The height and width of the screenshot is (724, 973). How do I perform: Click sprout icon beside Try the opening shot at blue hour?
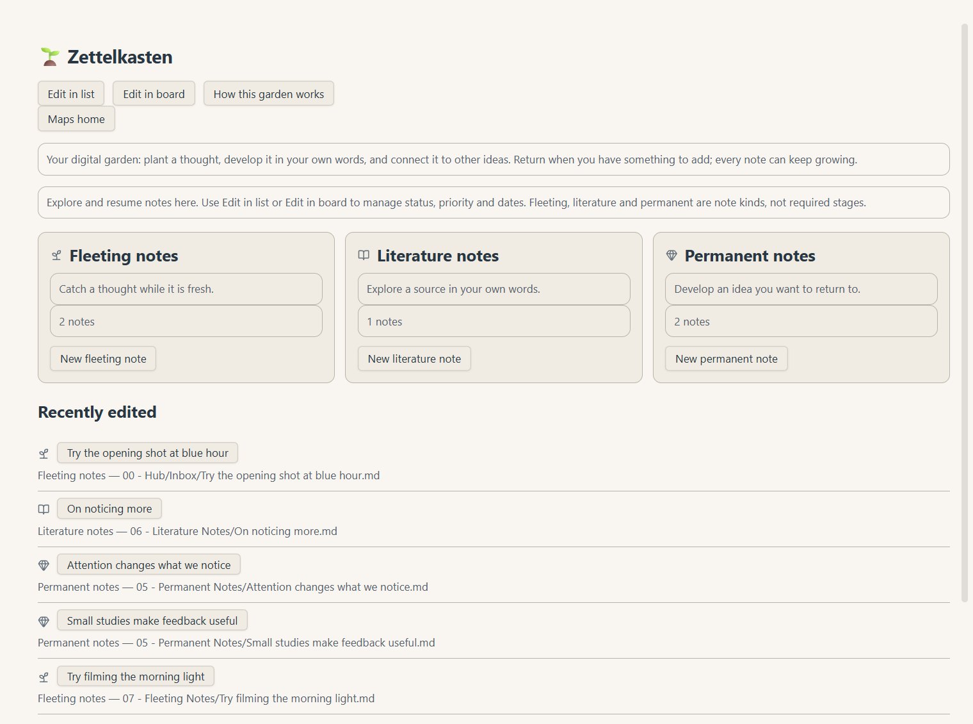(x=44, y=454)
